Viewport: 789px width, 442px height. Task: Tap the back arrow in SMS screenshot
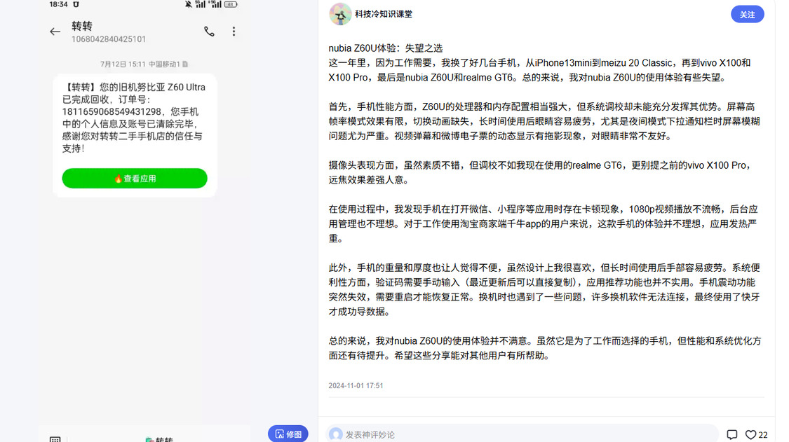point(55,32)
